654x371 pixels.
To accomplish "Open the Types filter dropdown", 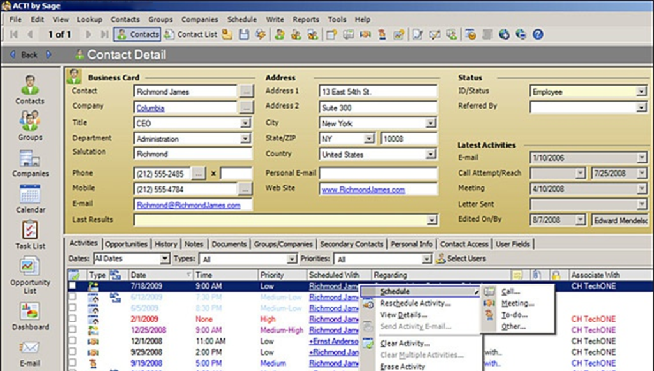I will click(x=291, y=259).
